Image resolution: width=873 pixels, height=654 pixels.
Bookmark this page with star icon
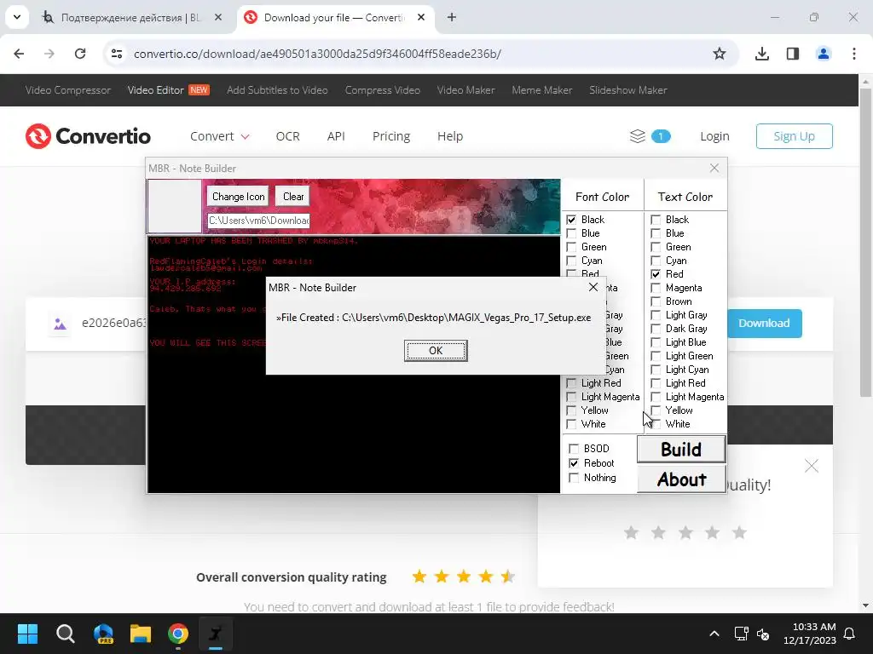720,54
